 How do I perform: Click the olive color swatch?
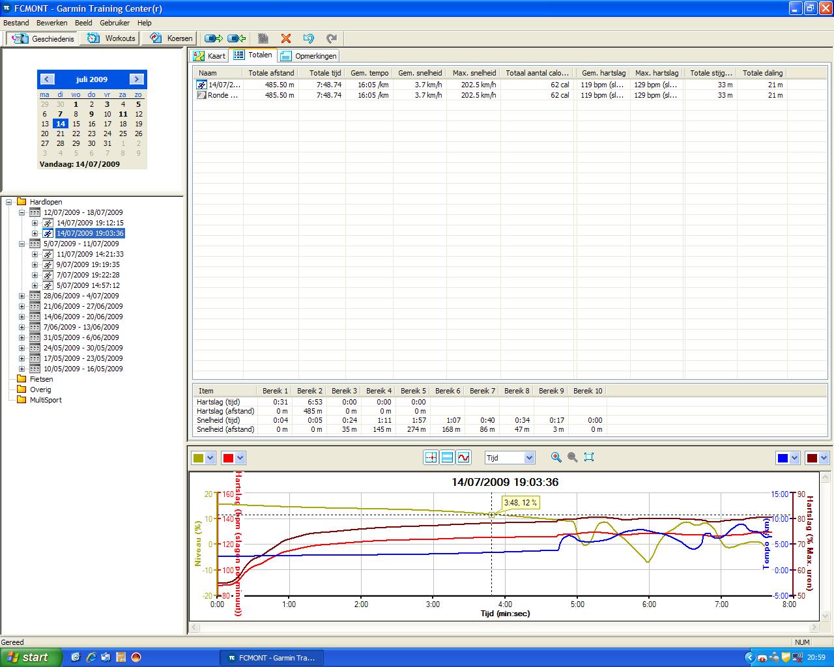198,458
